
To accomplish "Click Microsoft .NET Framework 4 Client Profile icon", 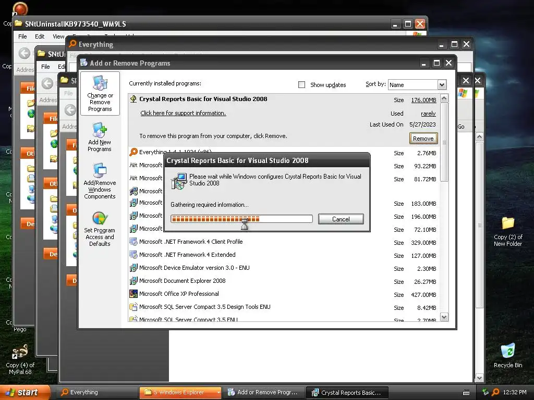I will pyautogui.click(x=133, y=242).
